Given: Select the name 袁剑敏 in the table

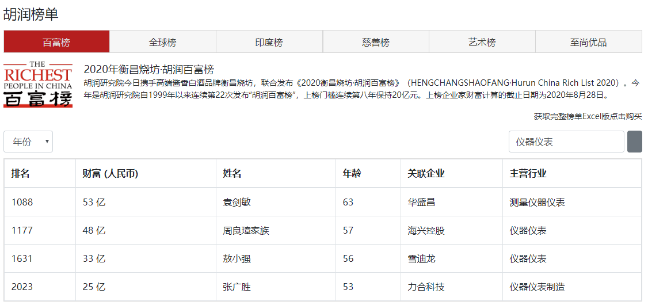Looking at the screenshot, I should tap(237, 202).
